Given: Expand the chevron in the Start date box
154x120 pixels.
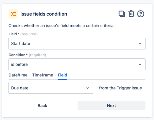Looking at the screenshot, I should tap(140, 44).
